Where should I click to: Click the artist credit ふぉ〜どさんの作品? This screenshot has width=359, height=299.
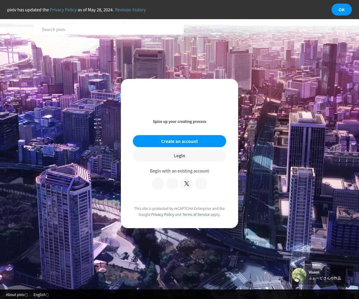pyautogui.click(x=325, y=278)
